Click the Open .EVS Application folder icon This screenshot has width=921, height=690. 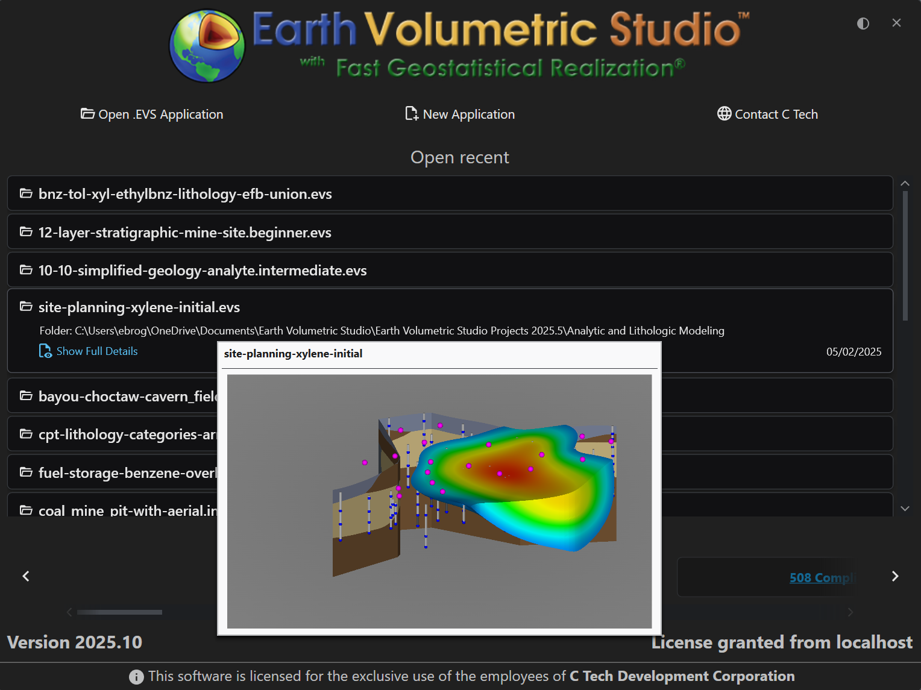[x=87, y=114]
